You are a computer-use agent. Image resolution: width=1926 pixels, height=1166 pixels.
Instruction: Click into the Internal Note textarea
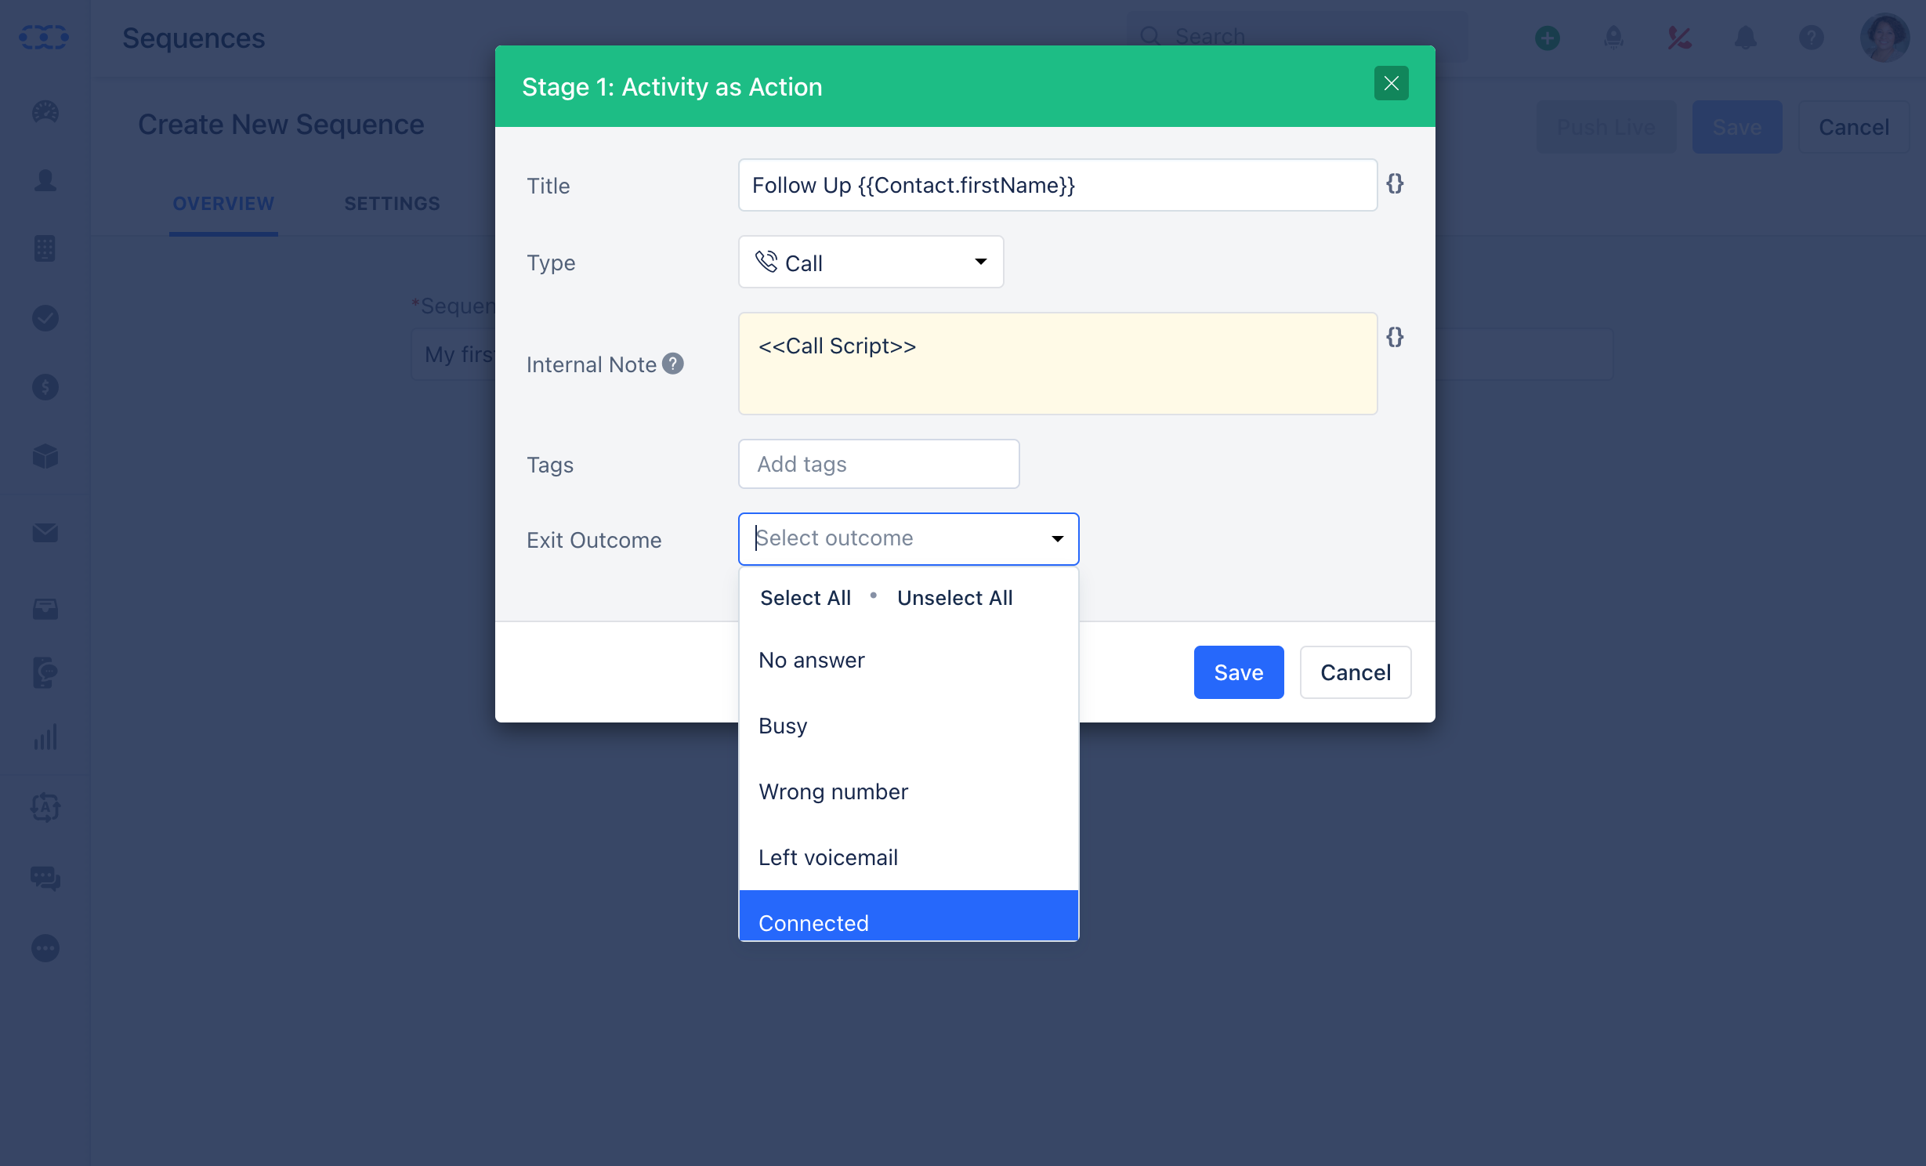(x=1057, y=364)
